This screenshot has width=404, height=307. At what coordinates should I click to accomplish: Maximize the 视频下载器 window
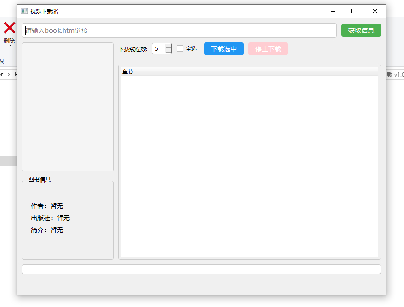click(354, 11)
